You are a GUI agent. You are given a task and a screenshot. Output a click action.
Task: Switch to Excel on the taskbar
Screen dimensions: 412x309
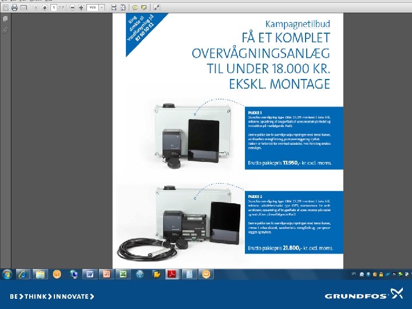(x=123, y=274)
